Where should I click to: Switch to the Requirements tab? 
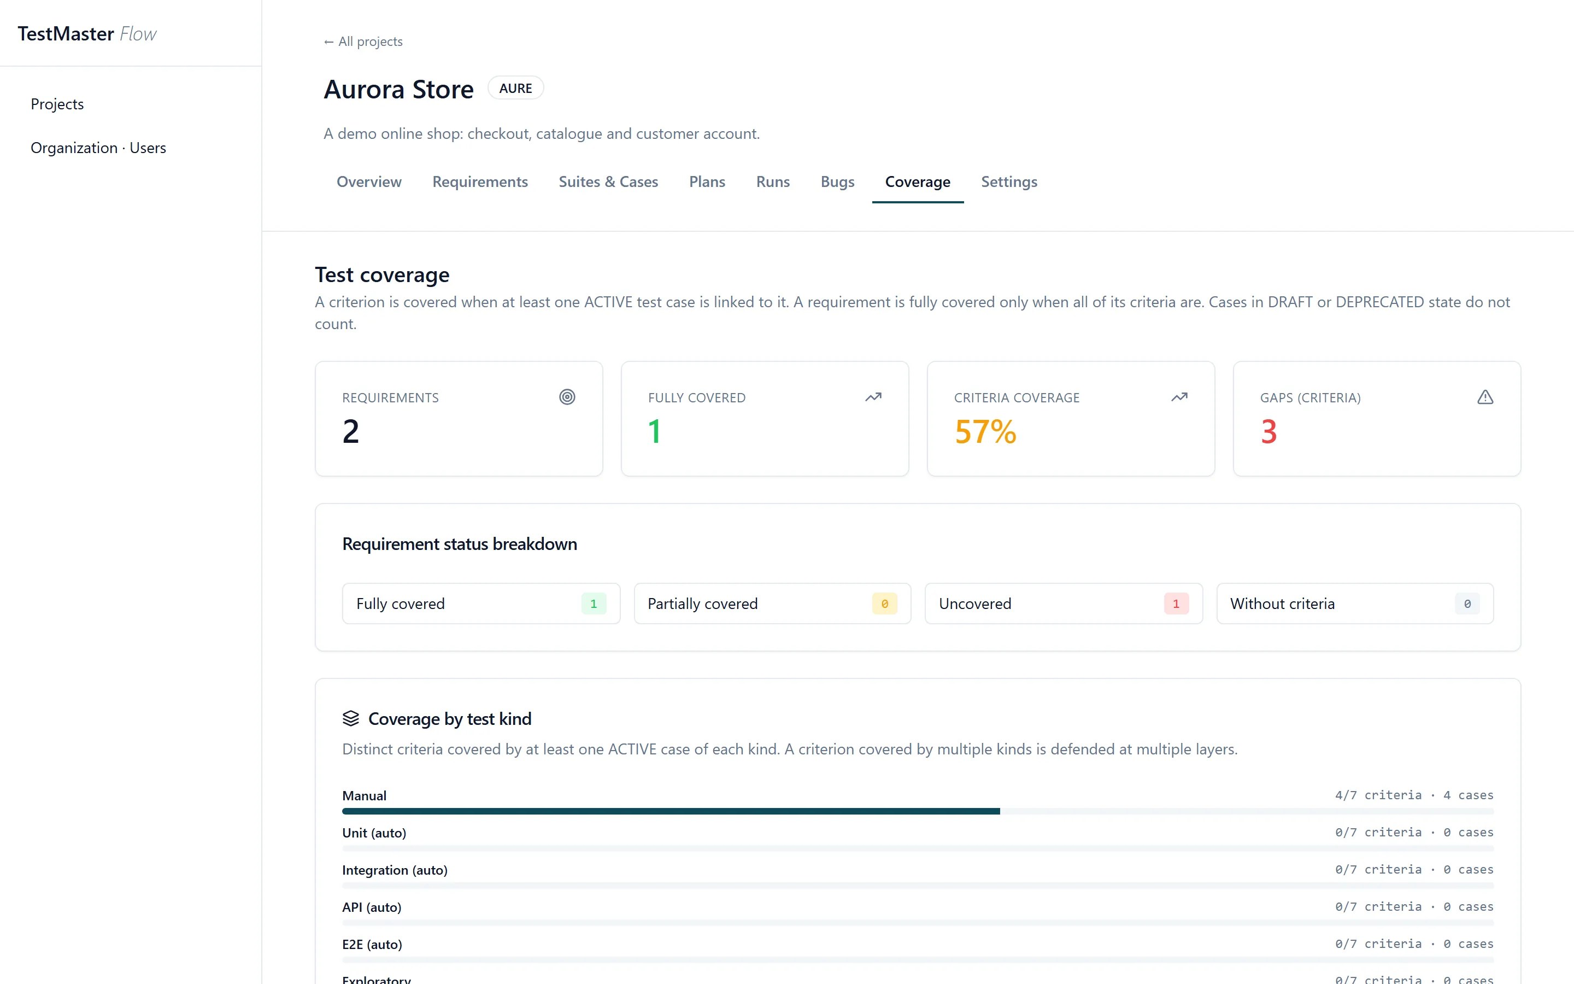point(480,181)
